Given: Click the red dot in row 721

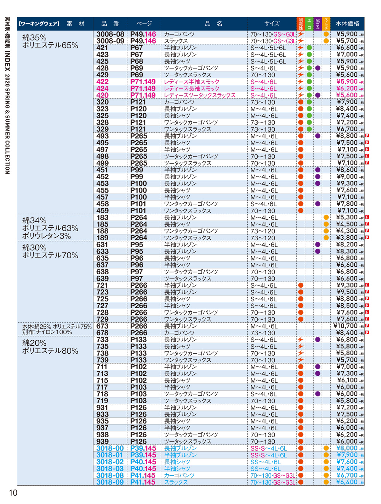Looking at the screenshot, I should coord(301,285).
